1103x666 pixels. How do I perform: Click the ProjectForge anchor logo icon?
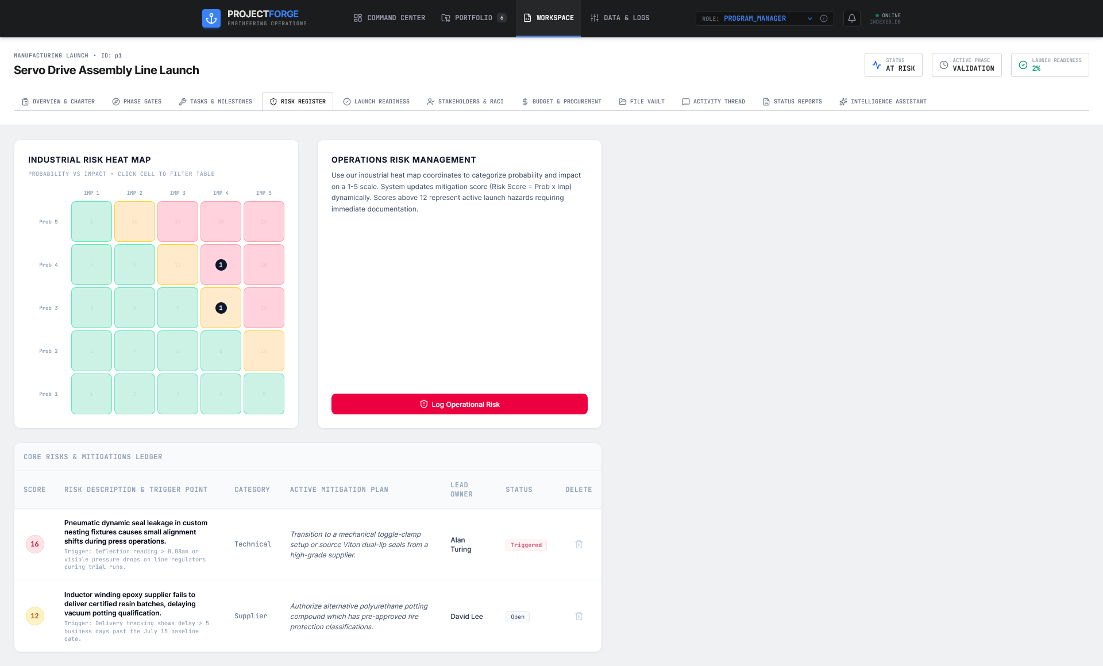(211, 18)
